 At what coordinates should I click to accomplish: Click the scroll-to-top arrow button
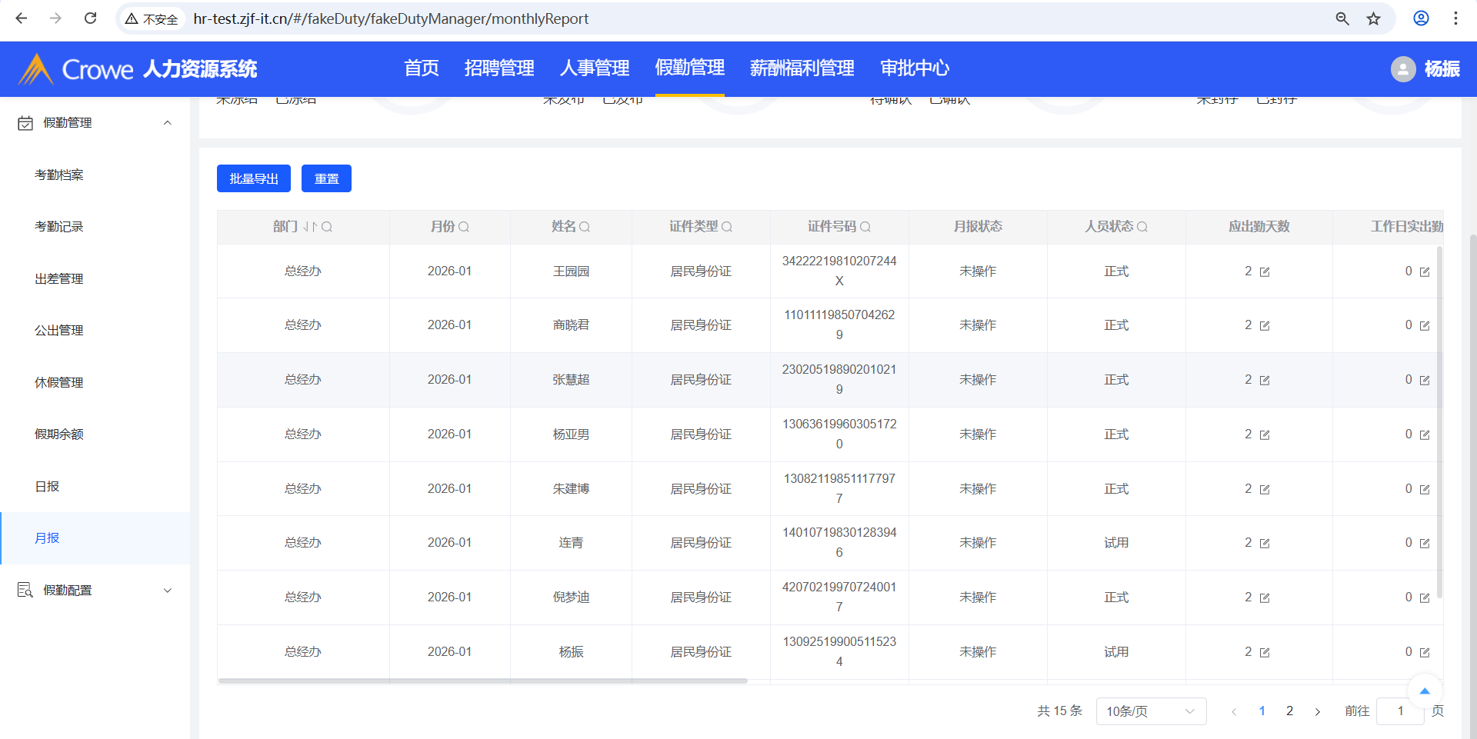[1424, 691]
